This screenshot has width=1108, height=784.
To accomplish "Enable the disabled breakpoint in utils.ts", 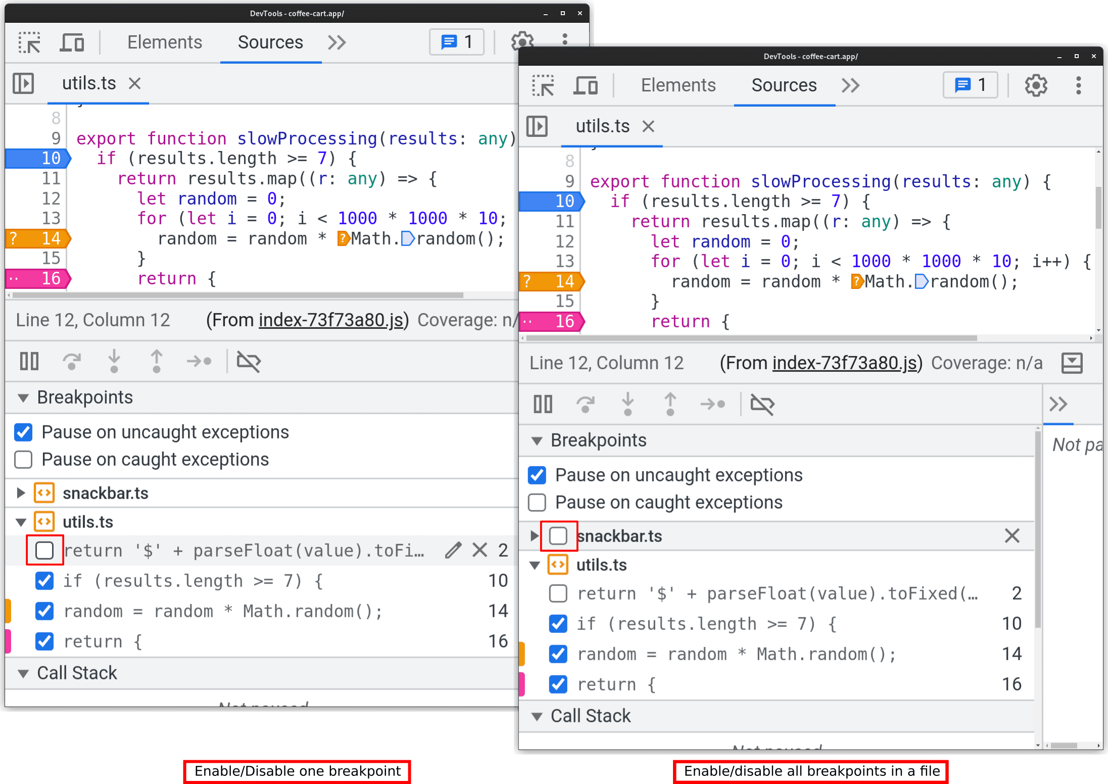I will tap(44, 551).
